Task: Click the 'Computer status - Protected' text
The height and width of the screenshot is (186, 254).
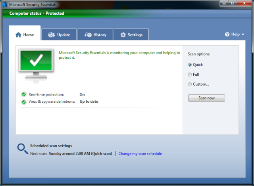Action: (x=37, y=13)
